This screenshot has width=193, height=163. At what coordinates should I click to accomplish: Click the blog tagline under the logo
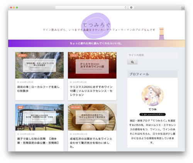[99, 30]
